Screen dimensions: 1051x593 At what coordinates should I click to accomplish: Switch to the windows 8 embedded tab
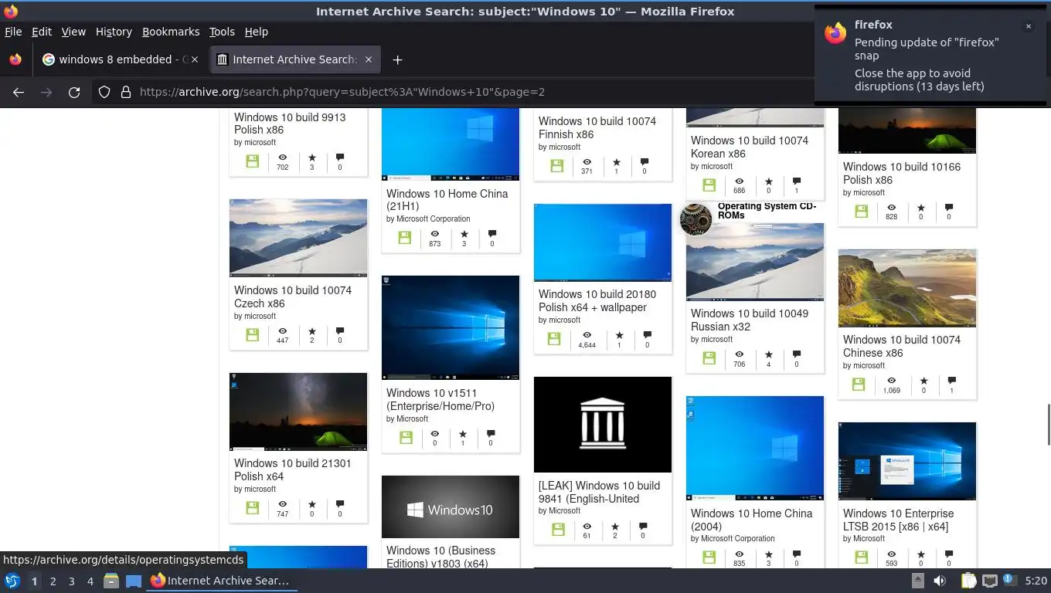(x=120, y=59)
